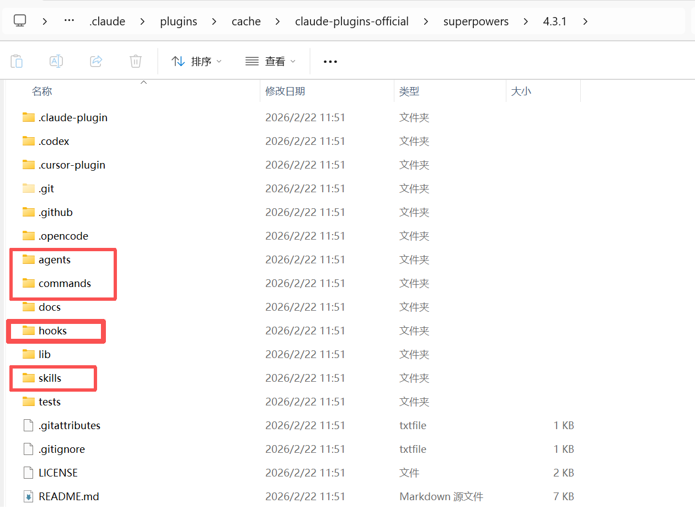Select the README.md markdown file icon

(x=29, y=496)
